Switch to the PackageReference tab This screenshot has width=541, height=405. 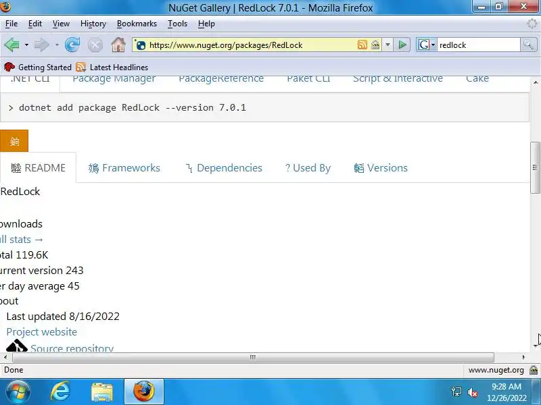pos(221,79)
